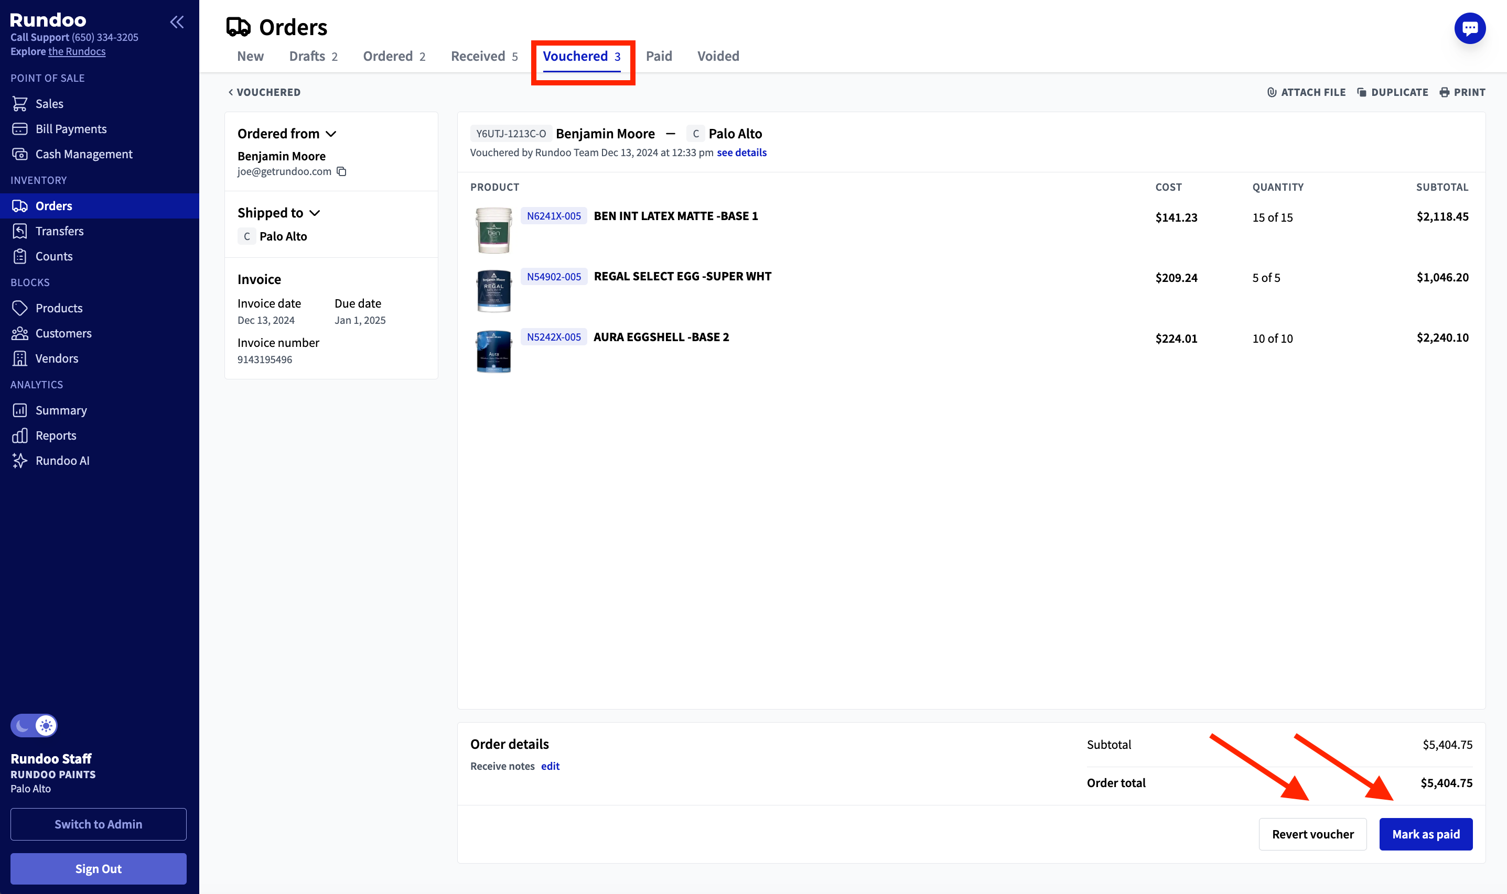Image resolution: width=1507 pixels, height=894 pixels.
Task: Click the $1,046.20 subtotal value
Action: [1442, 277]
